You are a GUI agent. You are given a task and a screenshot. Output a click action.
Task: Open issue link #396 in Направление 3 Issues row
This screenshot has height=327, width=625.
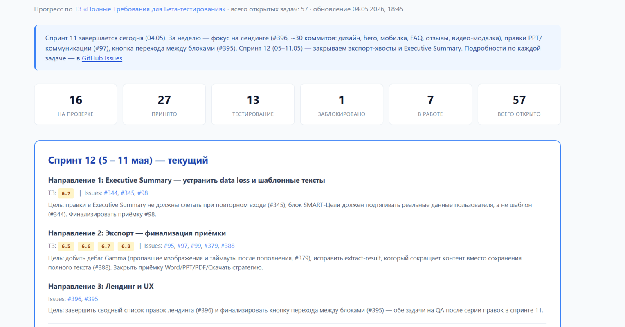pos(74,299)
